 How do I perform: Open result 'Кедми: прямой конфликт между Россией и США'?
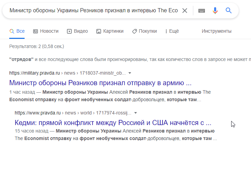[x=113, y=123]
